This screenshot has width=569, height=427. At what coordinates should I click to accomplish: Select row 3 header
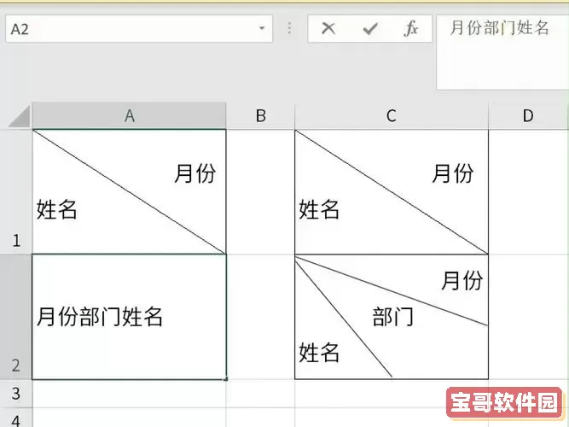16,394
